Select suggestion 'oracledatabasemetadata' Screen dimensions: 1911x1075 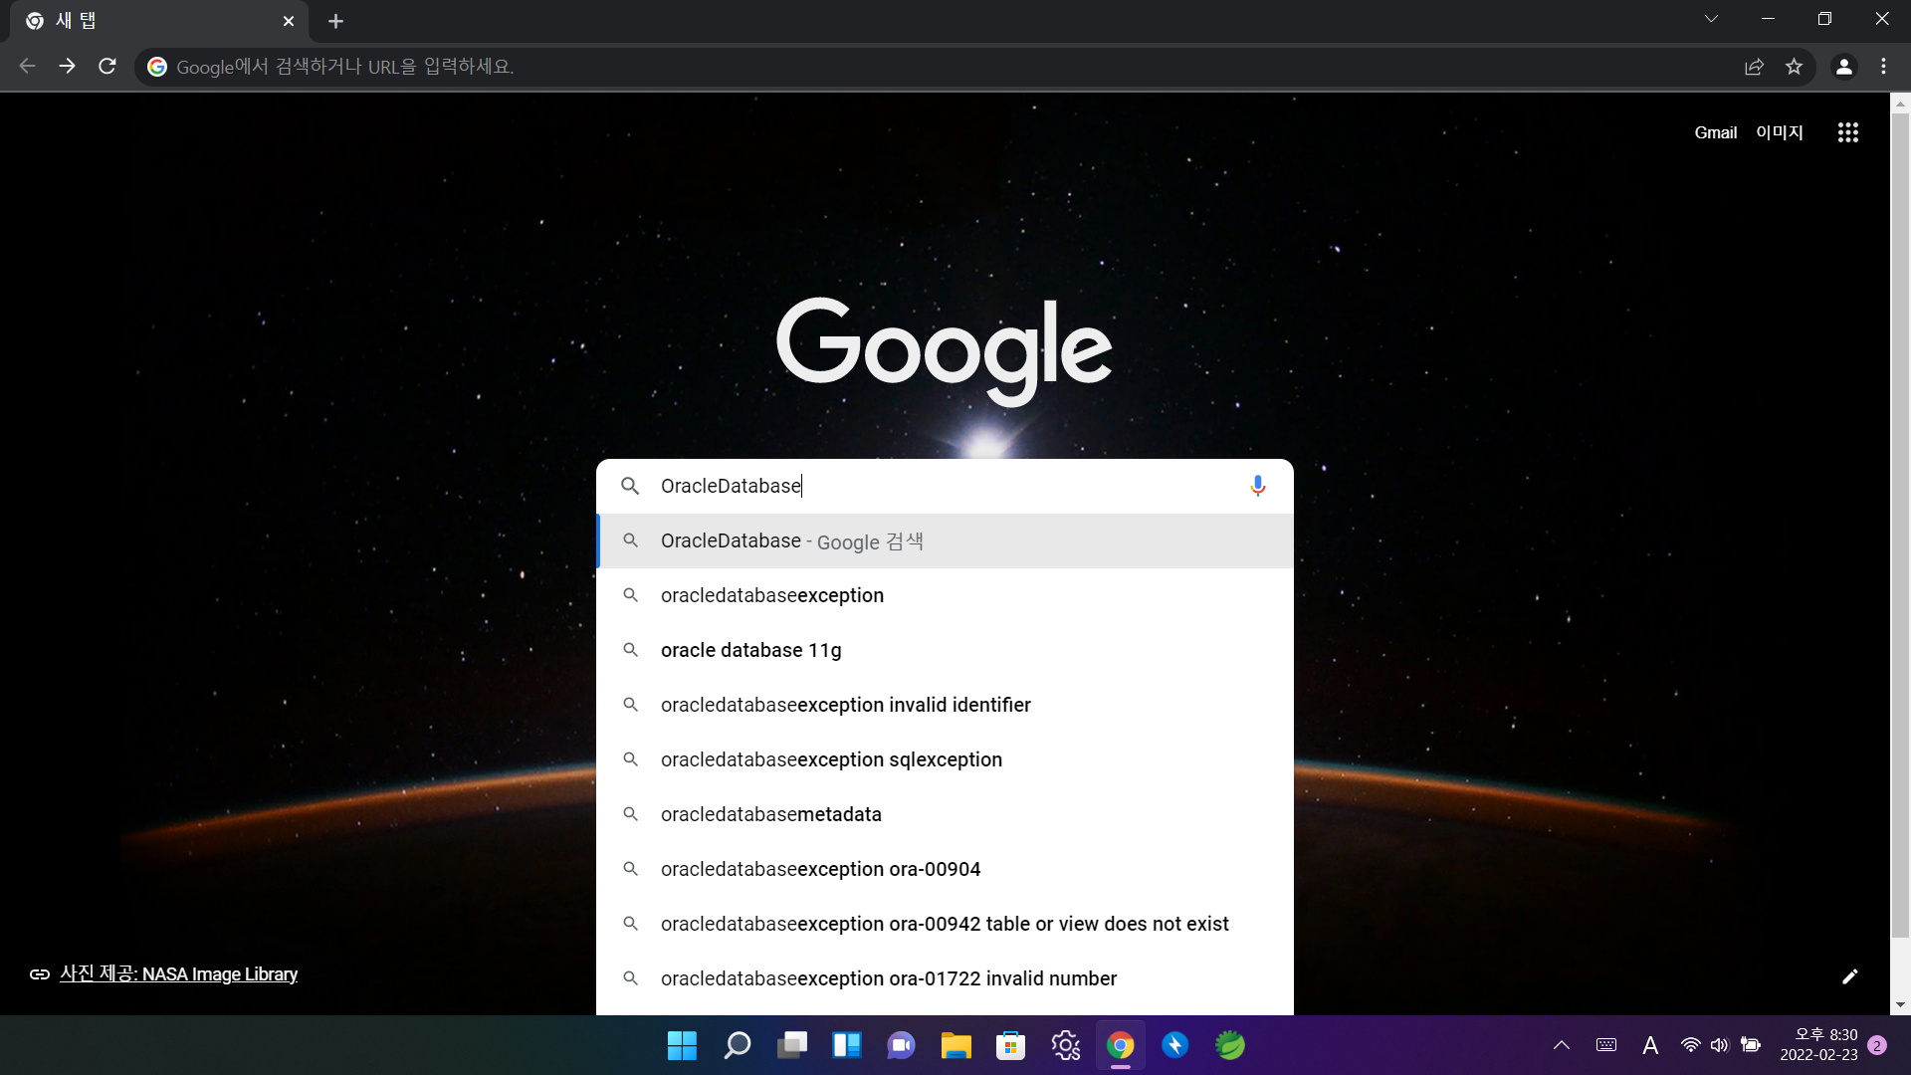tap(770, 814)
